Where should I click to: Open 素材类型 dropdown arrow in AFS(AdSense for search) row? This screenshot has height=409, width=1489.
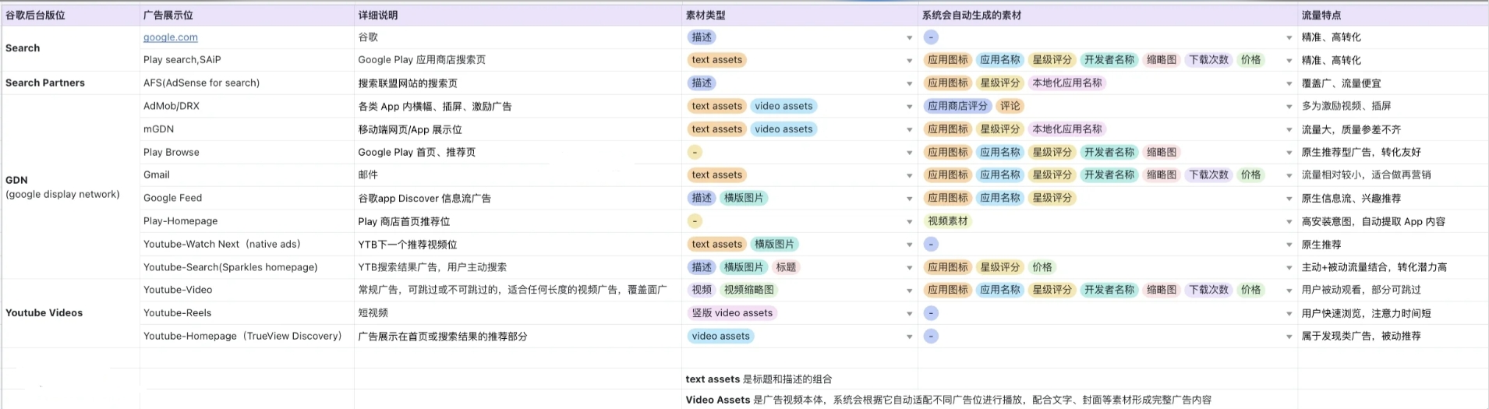pos(909,83)
